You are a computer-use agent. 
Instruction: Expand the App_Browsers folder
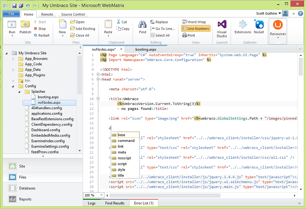coord(13,59)
